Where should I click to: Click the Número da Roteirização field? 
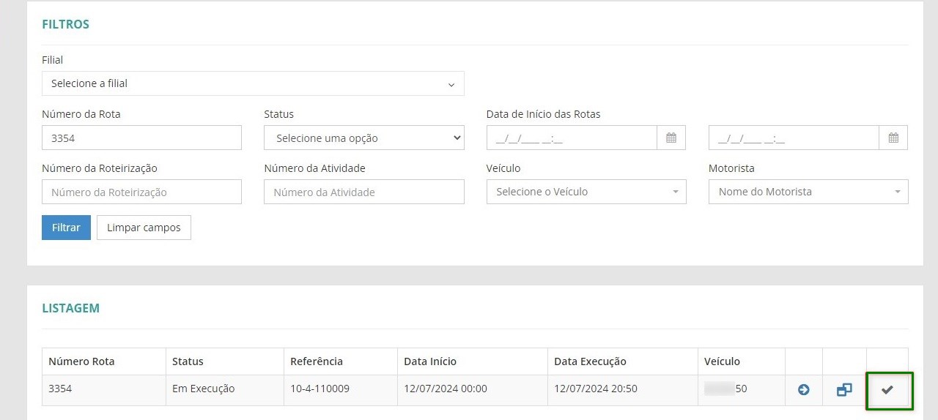point(141,192)
